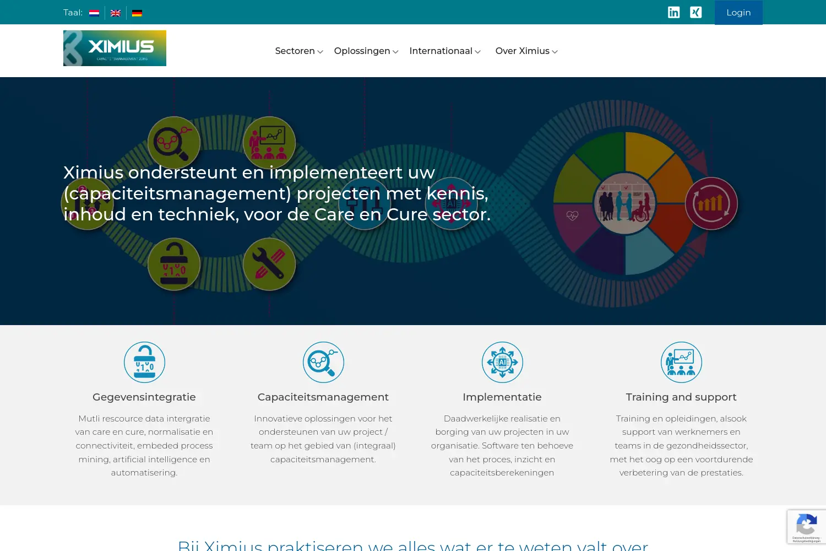
Task: Open the Gegevensintegratie heading
Action: (x=144, y=397)
